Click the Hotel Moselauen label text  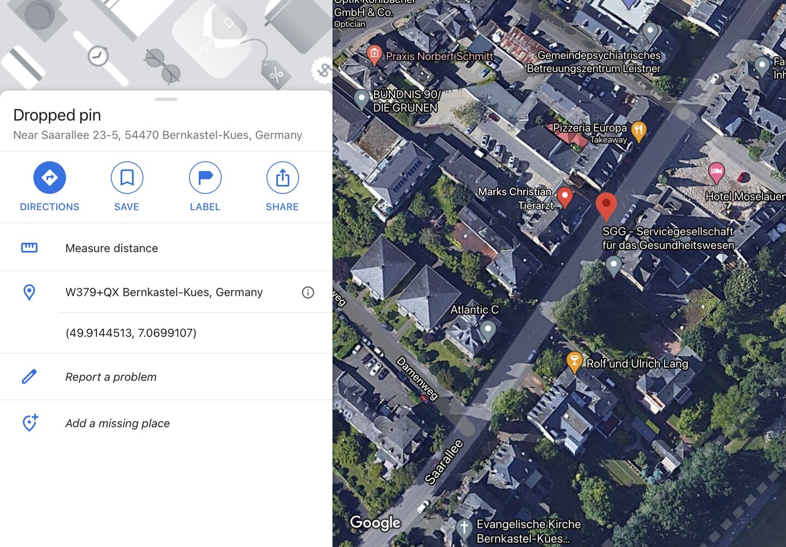(x=746, y=196)
